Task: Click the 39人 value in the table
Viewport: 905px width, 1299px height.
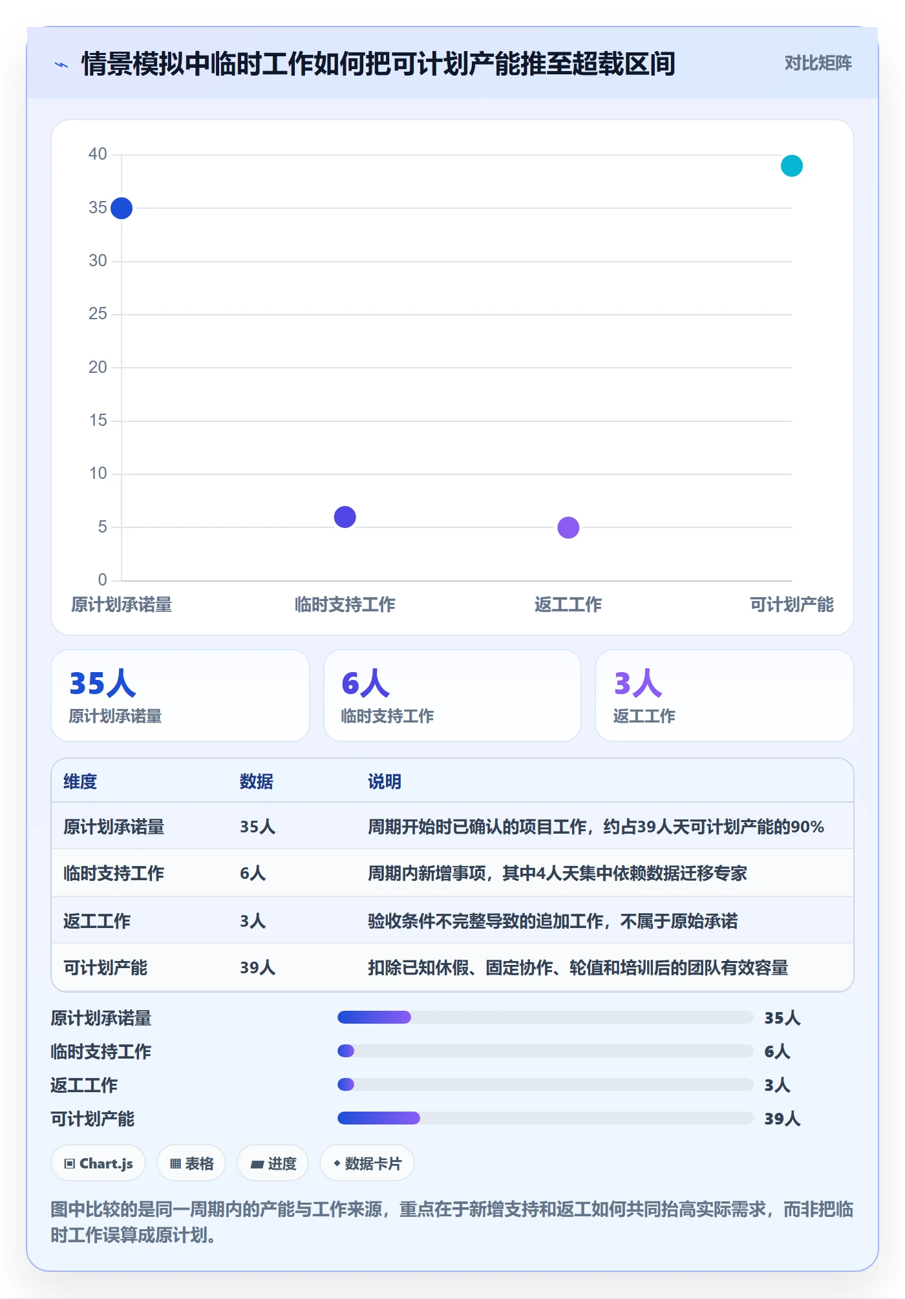Action: click(x=258, y=967)
